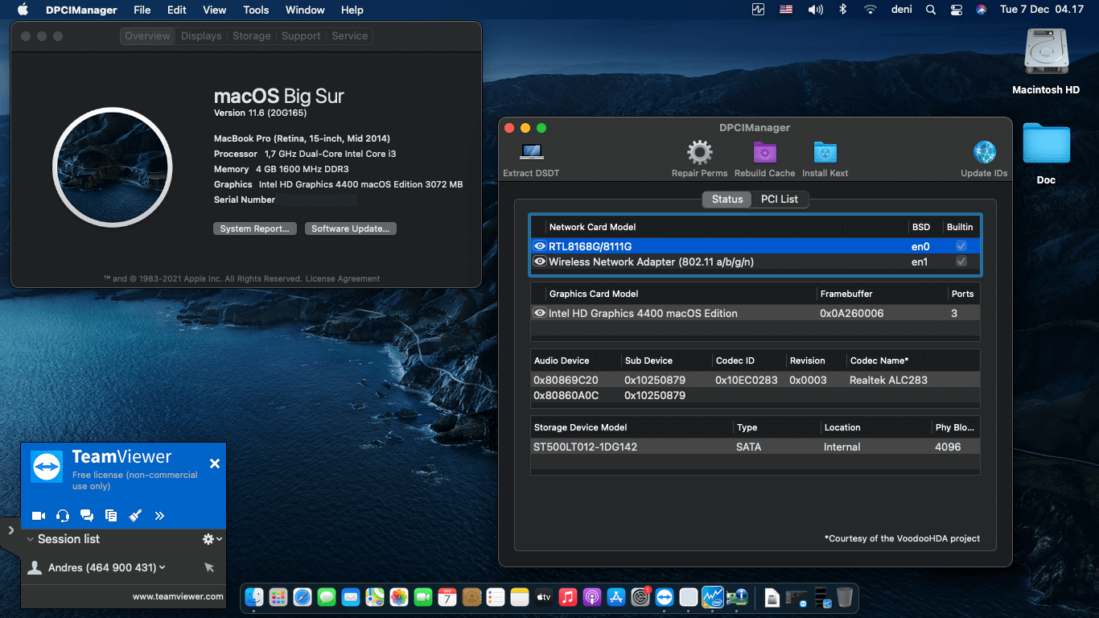Viewport: 1099px width, 618px height.
Task: Click the TeamViewer whiteboard brush icon
Action: 135,516
